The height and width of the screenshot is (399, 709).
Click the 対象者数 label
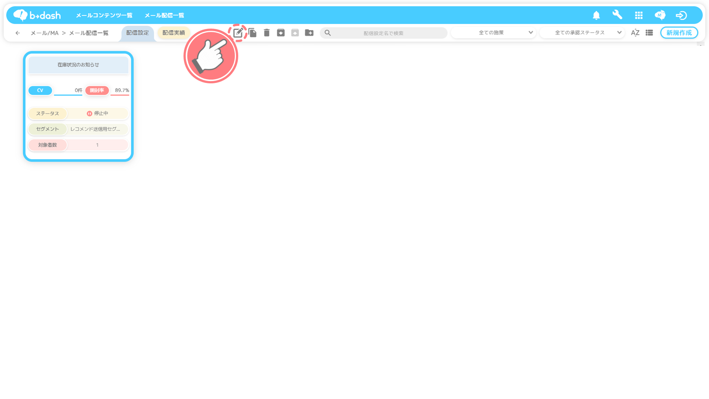pyautogui.click(x=48, y=145)
